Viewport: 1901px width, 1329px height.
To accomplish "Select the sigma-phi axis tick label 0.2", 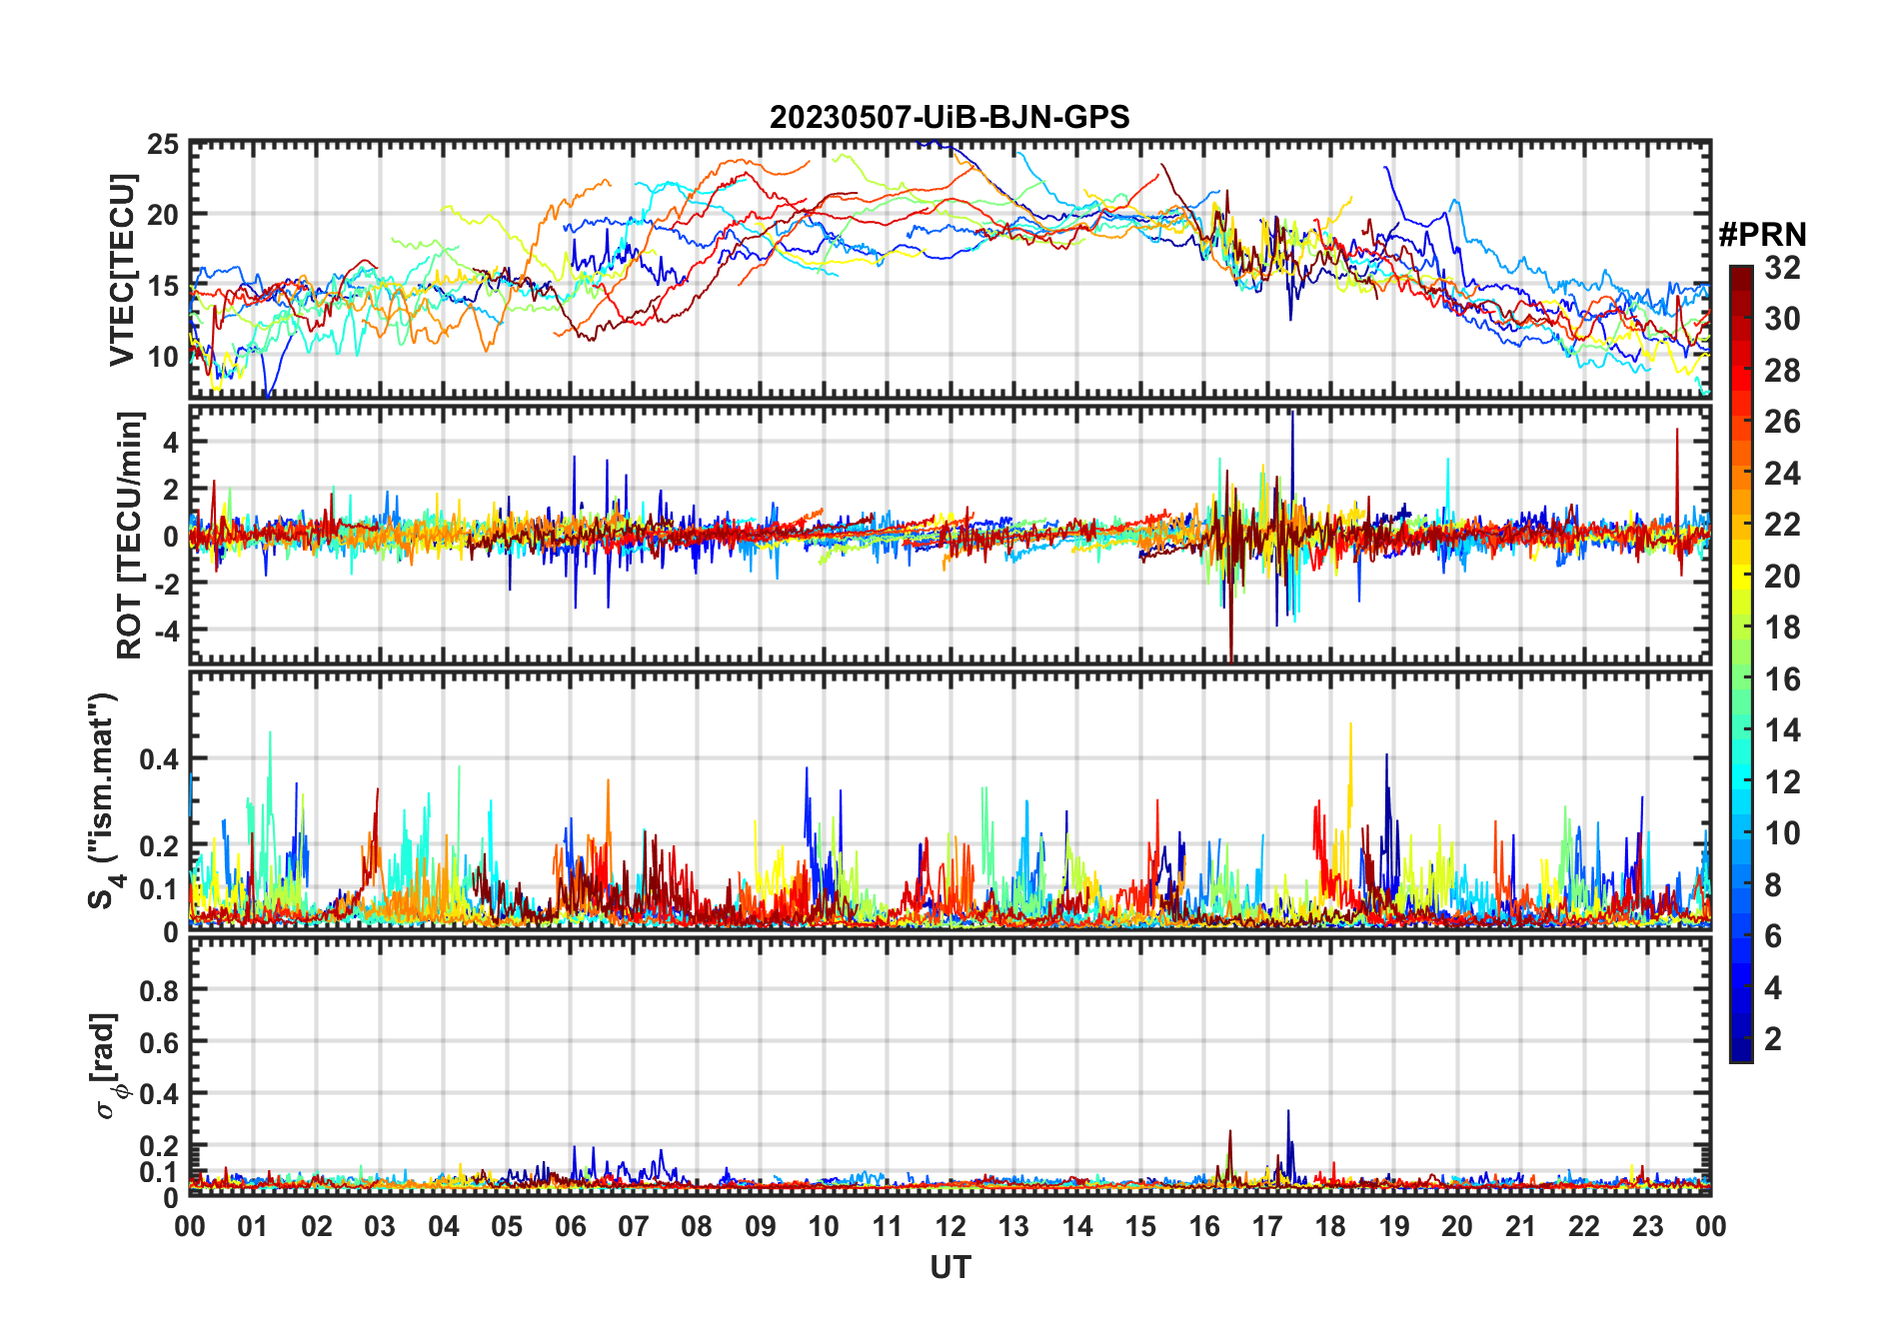I will pos(160,1146).
